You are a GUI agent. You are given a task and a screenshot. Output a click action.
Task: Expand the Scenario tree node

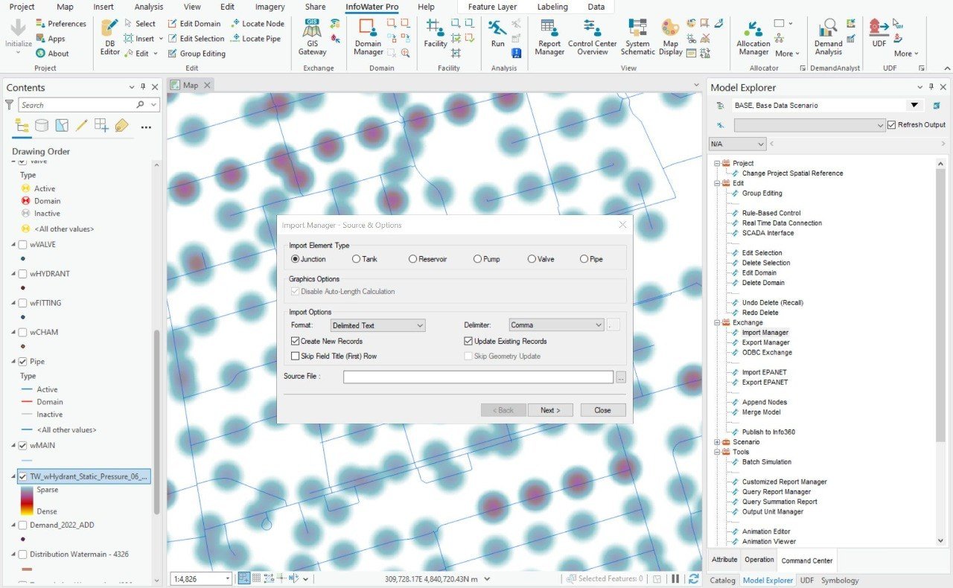[x=717, y=442]
